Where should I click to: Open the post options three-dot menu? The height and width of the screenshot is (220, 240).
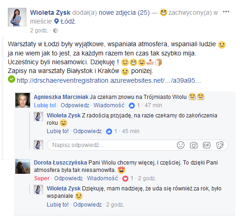click(226, 12)
